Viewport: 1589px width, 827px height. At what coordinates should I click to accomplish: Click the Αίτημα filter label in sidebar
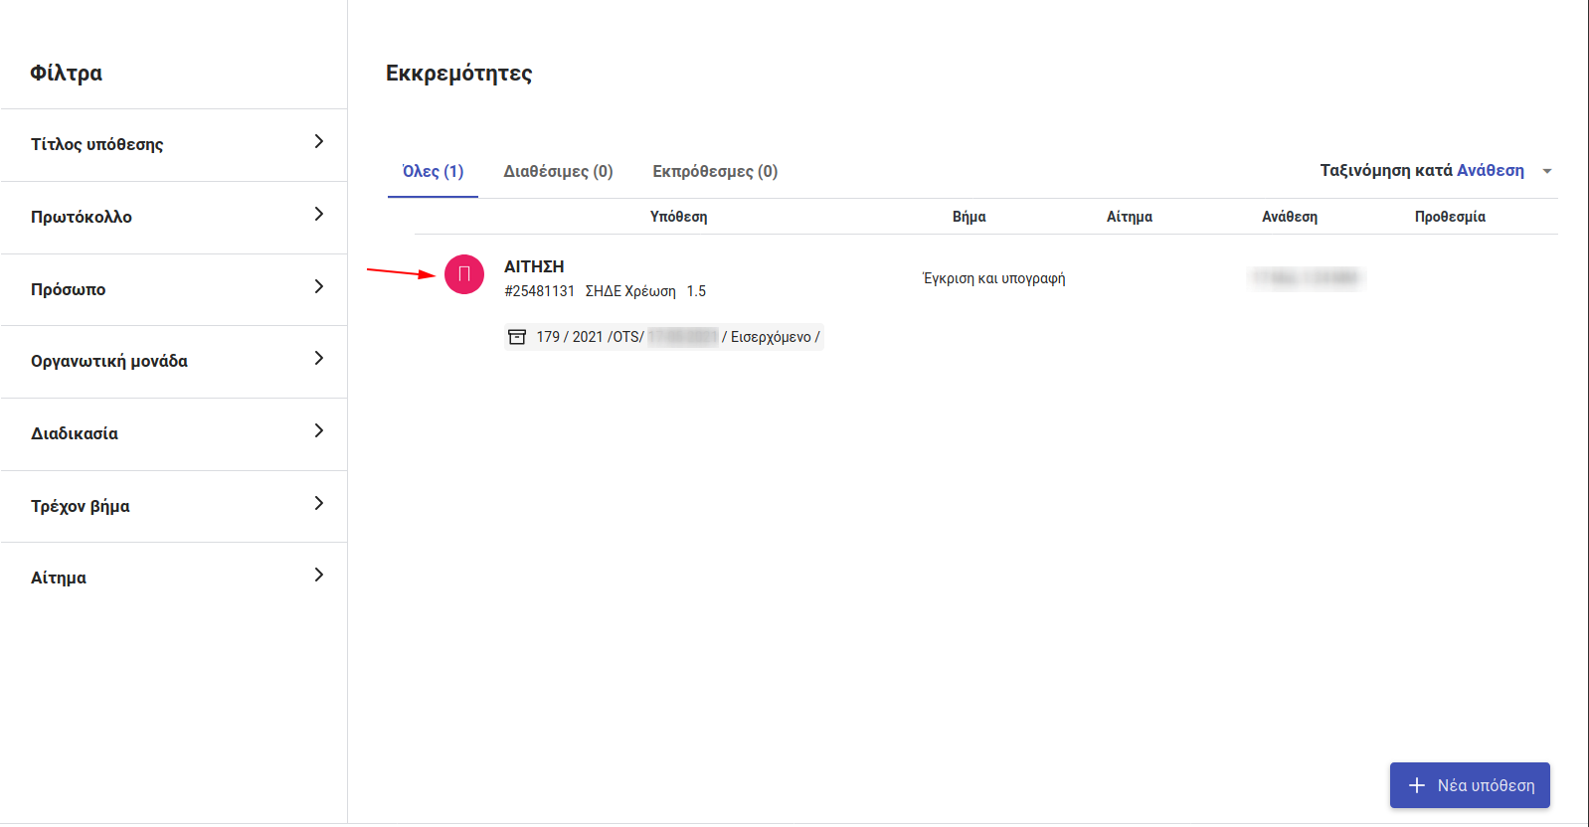[x=59, y=578]
